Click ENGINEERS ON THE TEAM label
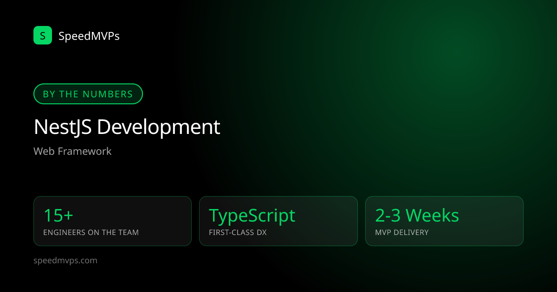This screenshot has height=292, width=557. (x=91, y=232)
